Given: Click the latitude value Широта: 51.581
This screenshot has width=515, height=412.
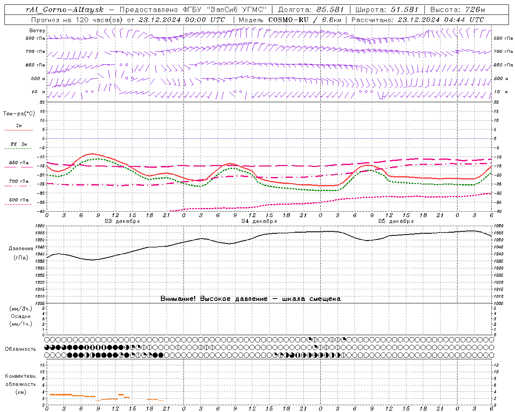Looking at the screenshot, I should click(387, 10).
